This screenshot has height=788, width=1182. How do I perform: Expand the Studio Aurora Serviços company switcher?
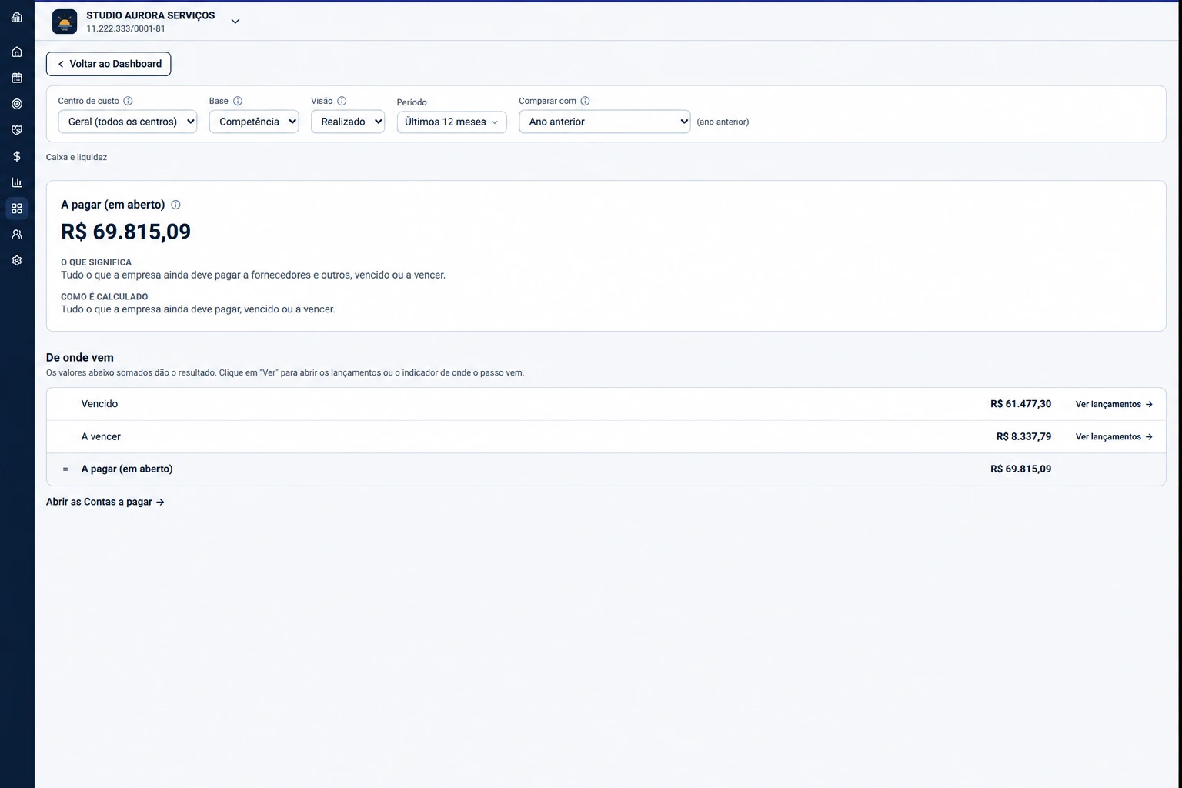tap(235, 22)
